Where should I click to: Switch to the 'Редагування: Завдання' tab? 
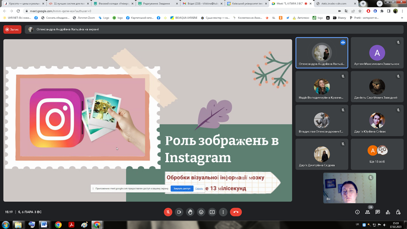click(x=158, y=4)
